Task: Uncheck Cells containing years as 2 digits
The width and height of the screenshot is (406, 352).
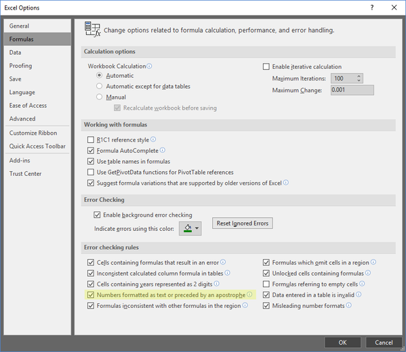Action: coord(91,284)
